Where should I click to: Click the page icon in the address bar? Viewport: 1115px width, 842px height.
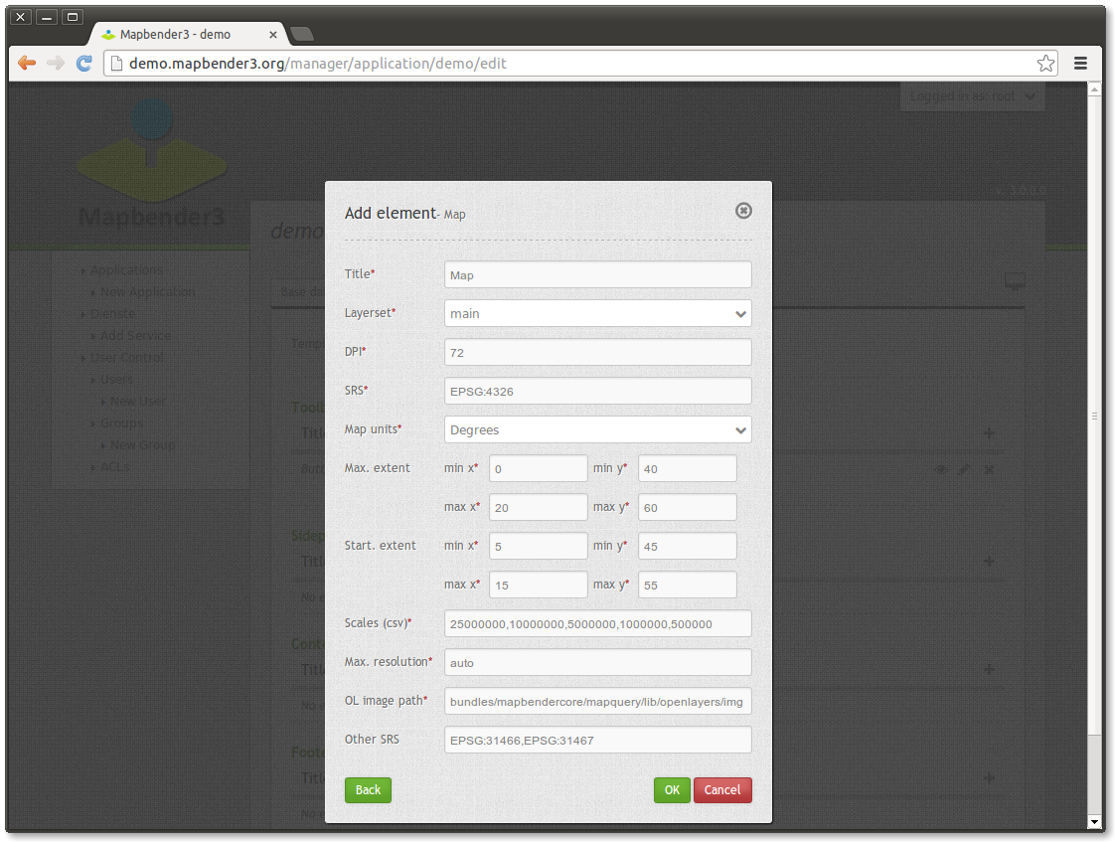click(x=116, y=64)
